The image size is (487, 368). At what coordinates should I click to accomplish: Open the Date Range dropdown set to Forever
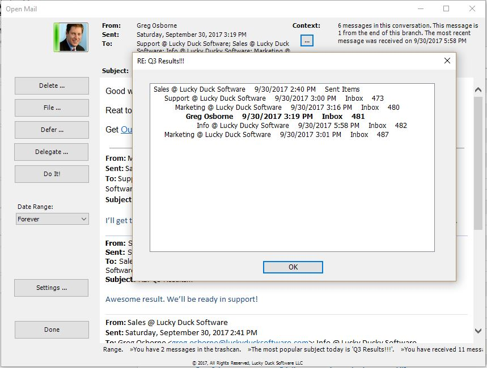pyautogui.click(x=52, y=219)
